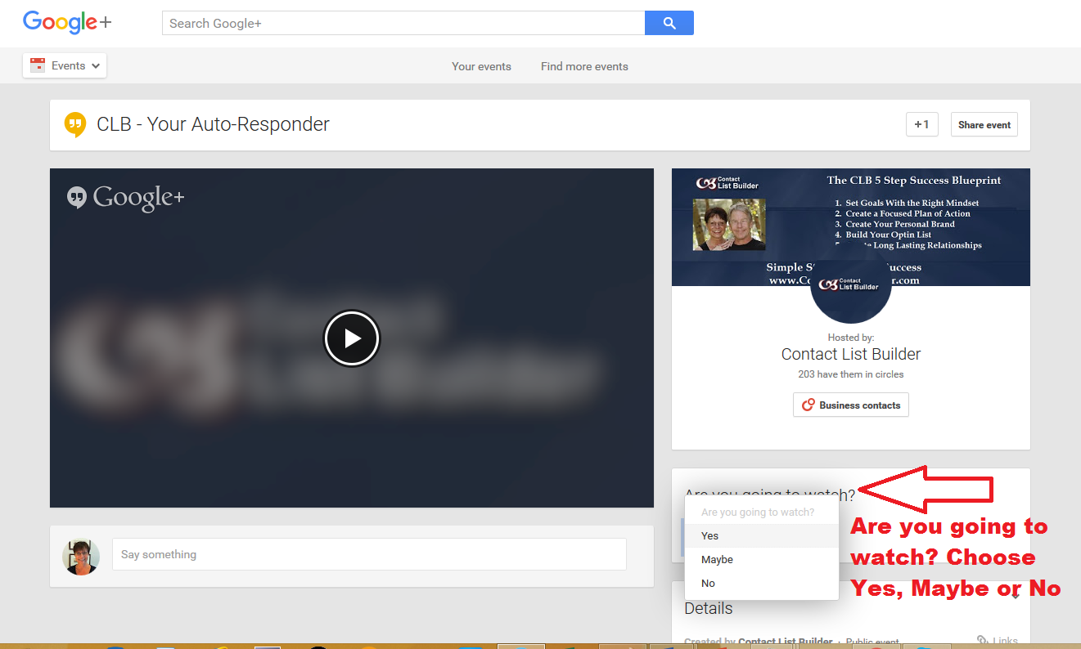
Task: Click the Share event button
Action: [984, 125]
